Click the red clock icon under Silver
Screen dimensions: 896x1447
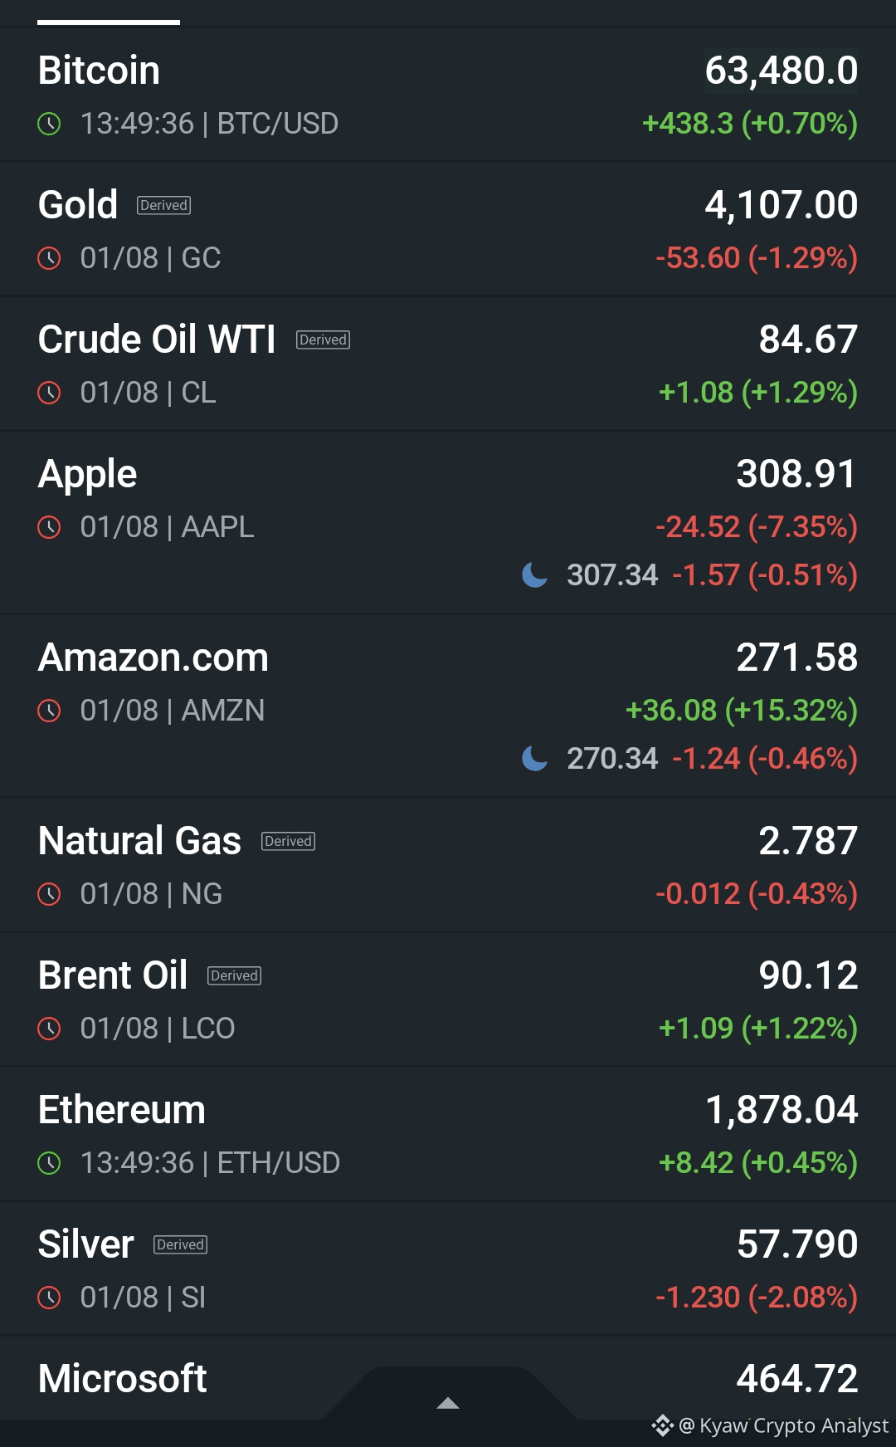coord(50,1298)
